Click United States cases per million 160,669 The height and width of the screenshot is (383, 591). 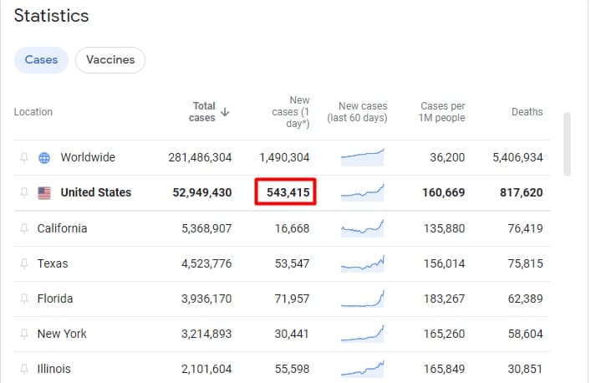(x=443, y=192)
